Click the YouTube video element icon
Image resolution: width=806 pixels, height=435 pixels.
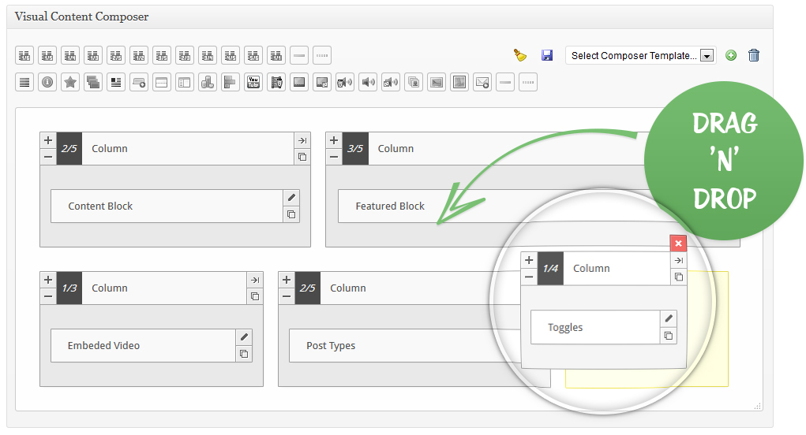[253, 82]
